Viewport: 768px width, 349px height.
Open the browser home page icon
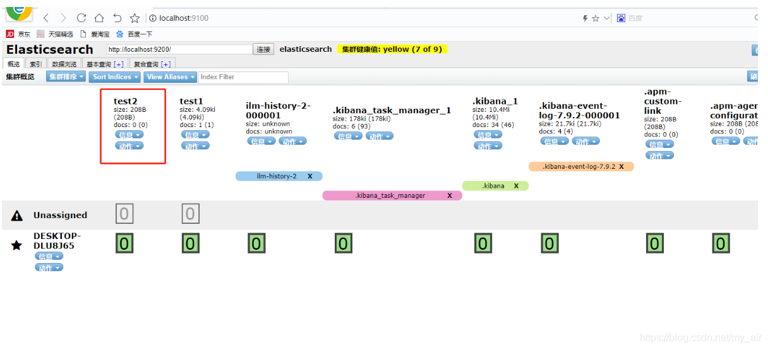coord(99,18)
